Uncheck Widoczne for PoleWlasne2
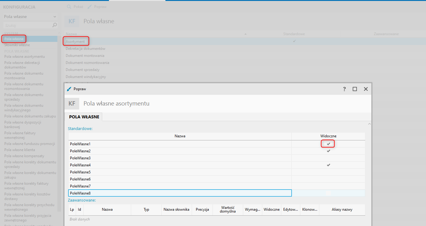426x226 pixels. click(x=328, y=151)
